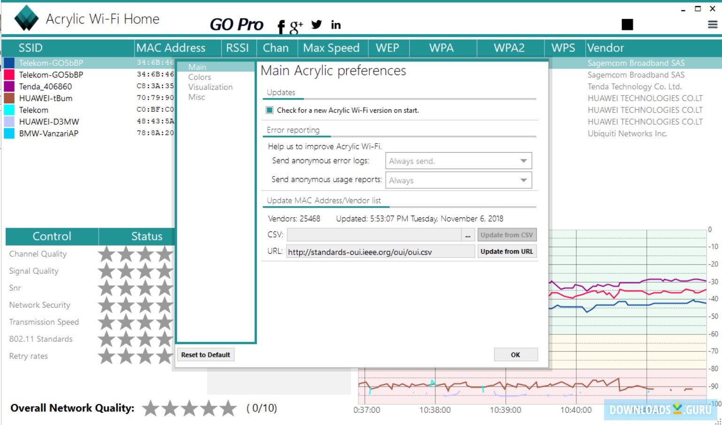This screenshot has width=722, height=425.
Task: Sort by WEP column header
Action: 388,48
